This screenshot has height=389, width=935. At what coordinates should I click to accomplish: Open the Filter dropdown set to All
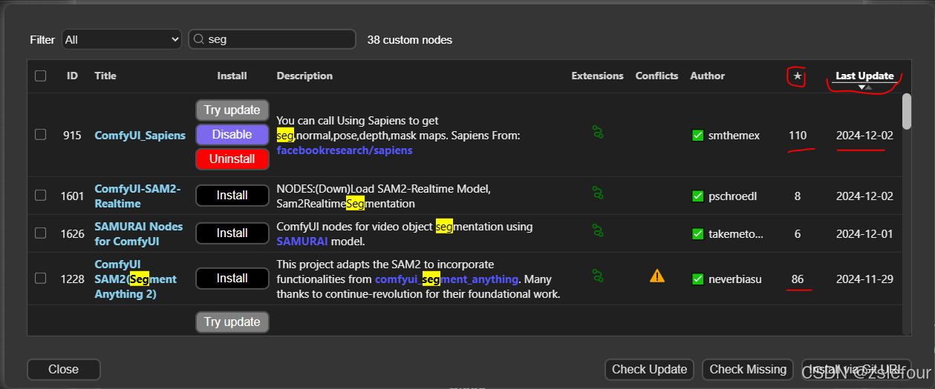[x=122, y=39]
